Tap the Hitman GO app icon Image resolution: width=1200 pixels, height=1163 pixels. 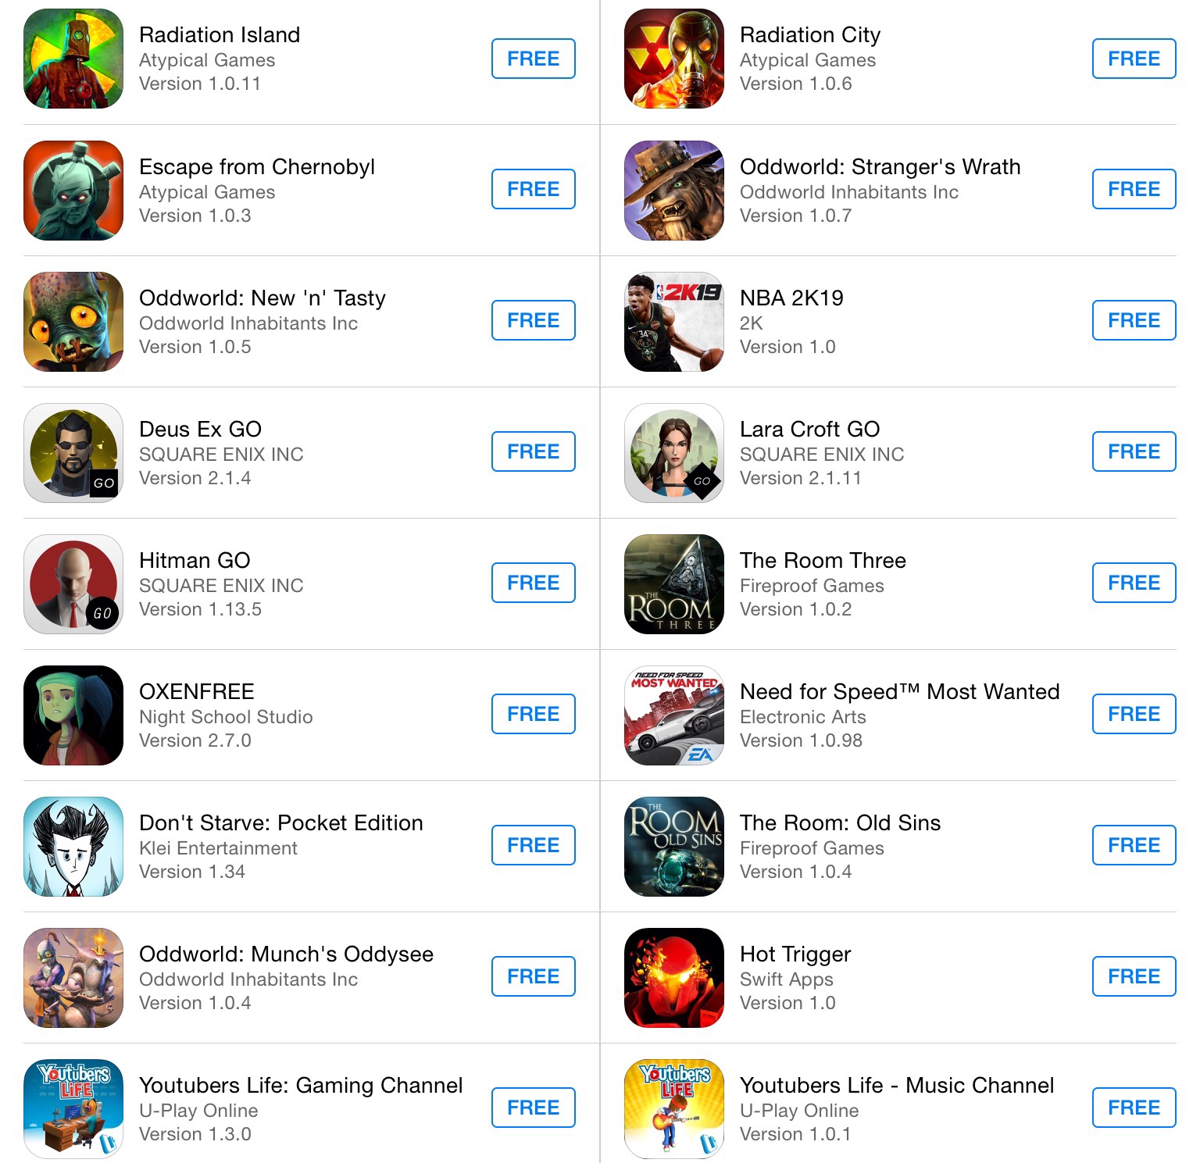point(73,583)
